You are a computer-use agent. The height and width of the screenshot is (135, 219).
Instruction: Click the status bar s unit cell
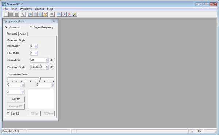tap(192, 131)
